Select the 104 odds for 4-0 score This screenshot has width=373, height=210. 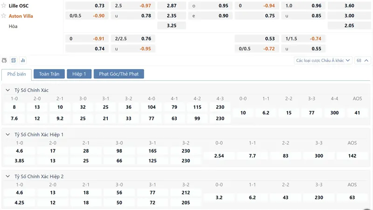[152, 107]
